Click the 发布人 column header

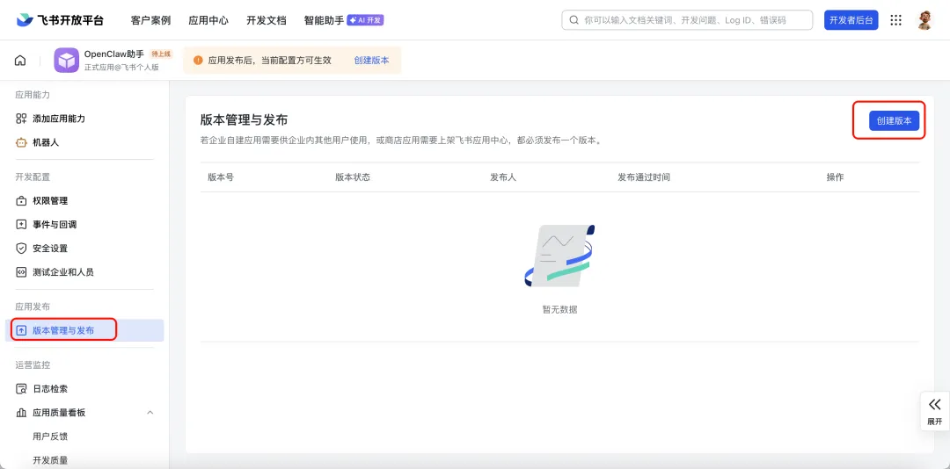pos(503,177)
